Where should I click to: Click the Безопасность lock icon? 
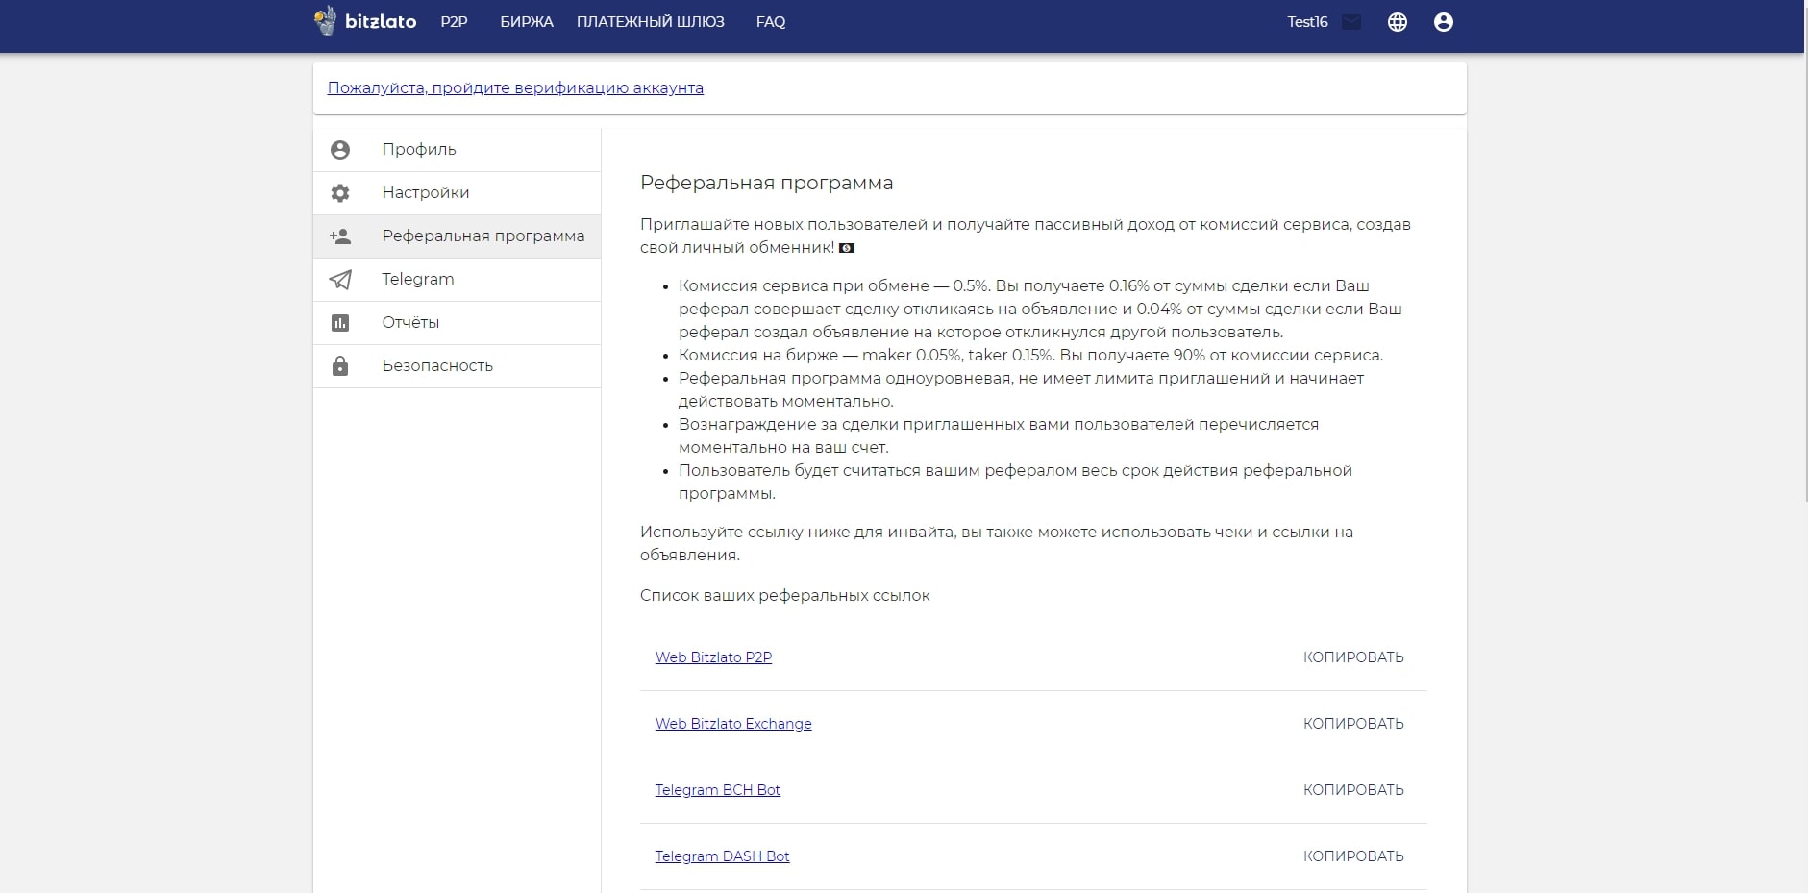[x=340, y=366]
